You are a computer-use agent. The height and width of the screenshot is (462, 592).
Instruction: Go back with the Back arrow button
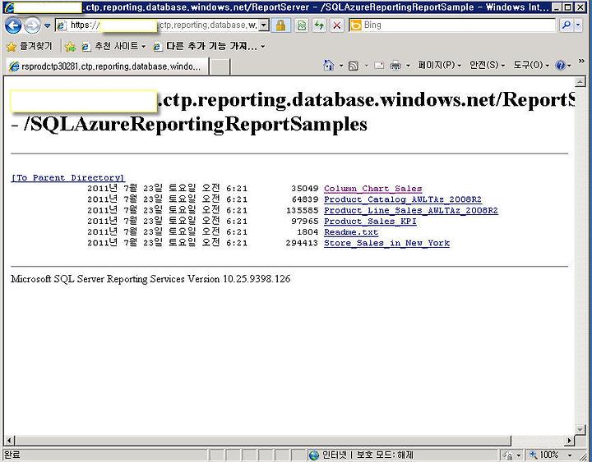coord(13,25)
